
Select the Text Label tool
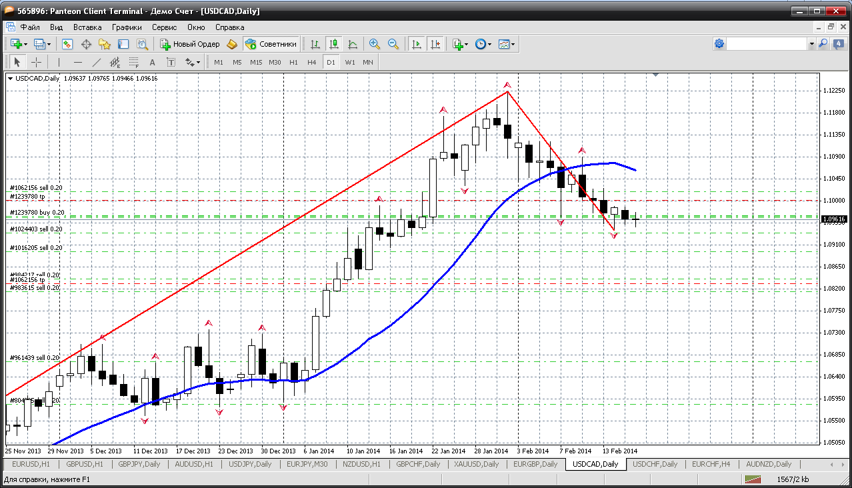click(171, 62)
